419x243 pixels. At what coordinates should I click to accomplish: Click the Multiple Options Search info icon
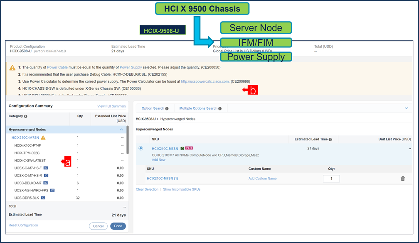point(220,109)
